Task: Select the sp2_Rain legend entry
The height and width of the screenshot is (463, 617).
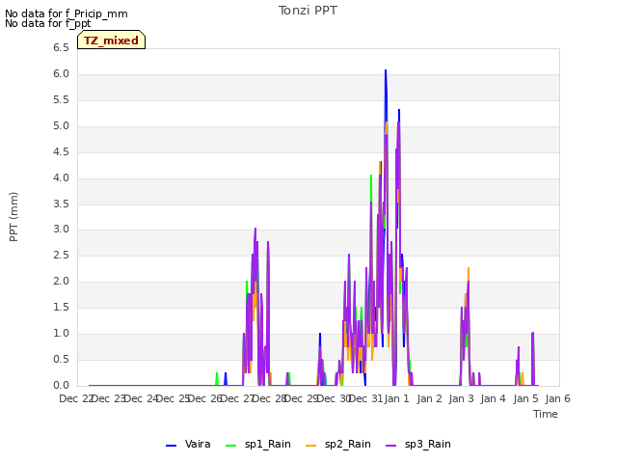Action: coord(338,445)
